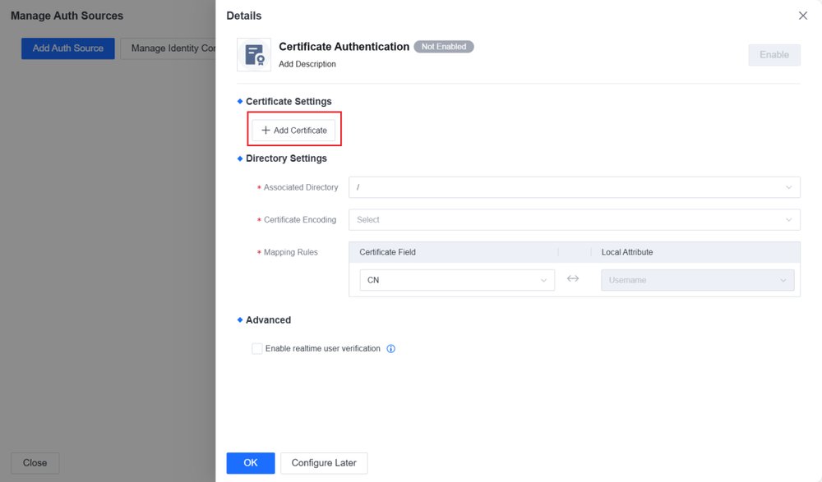Click the Certificate Settings section heading
The image size is (822, 482).
click(x=289, y=102)
